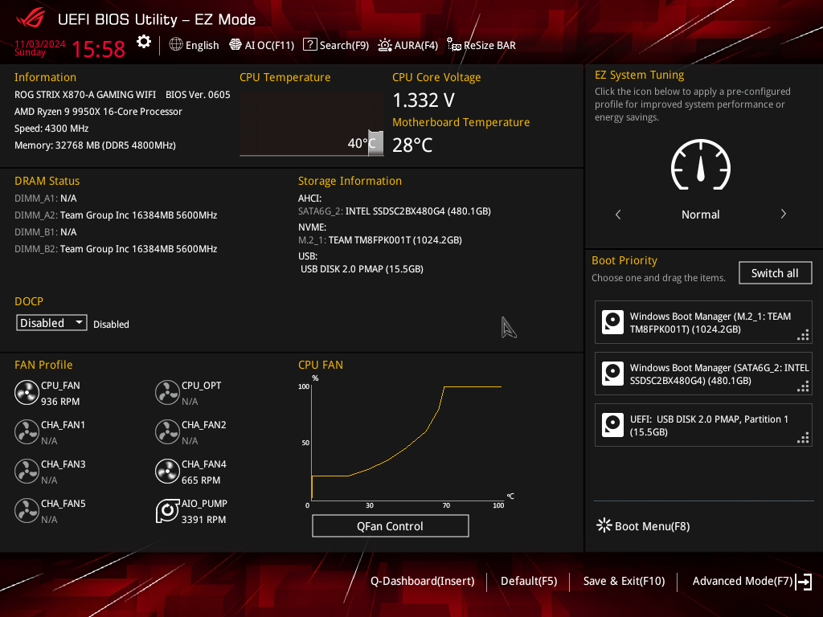Click DIMM_A2 Team Group 16384MB entry
The width and height of the screenshot is (823, 617).
116,215
